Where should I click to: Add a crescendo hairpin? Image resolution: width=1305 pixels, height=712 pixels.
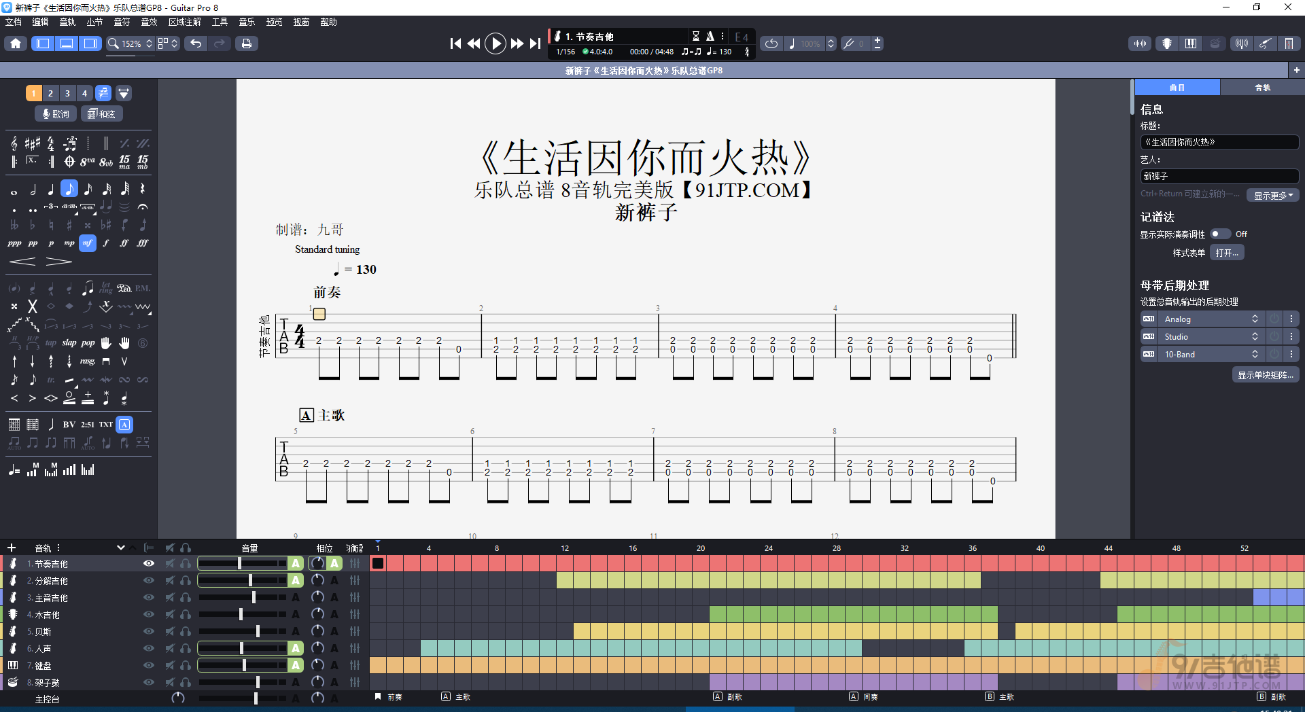22,262
